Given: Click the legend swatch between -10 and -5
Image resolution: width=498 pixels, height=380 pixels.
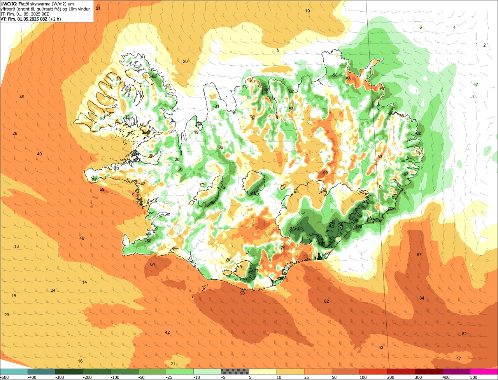Looking at the screenshot, I should [207, 371].
